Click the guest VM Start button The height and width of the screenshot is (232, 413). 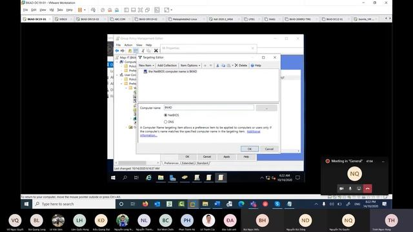[114, 178]
